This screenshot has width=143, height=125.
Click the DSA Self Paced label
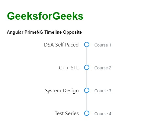point(61,45)
